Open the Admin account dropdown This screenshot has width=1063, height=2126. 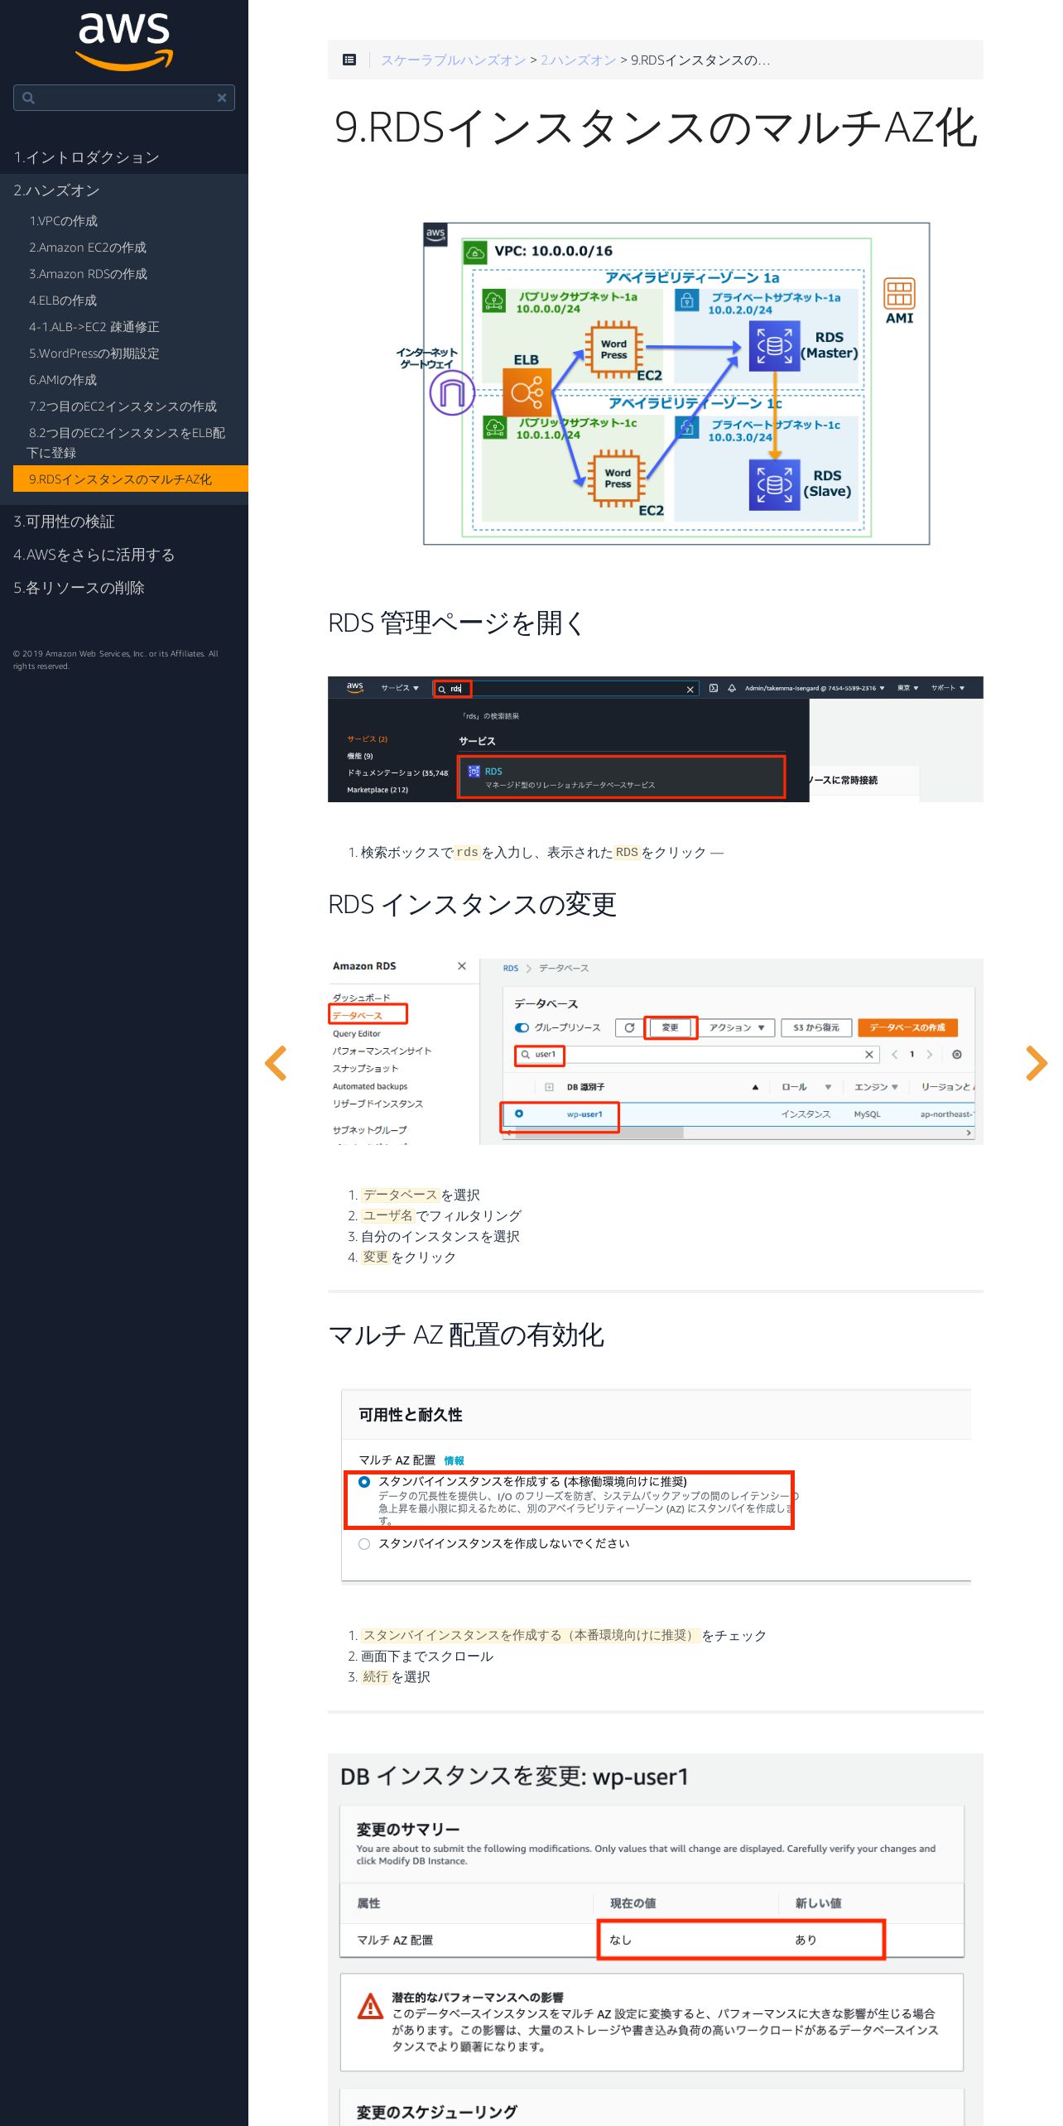point(815,688)
